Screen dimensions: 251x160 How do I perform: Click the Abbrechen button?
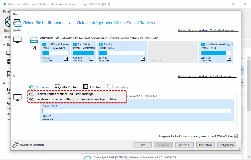coord(205,145)
